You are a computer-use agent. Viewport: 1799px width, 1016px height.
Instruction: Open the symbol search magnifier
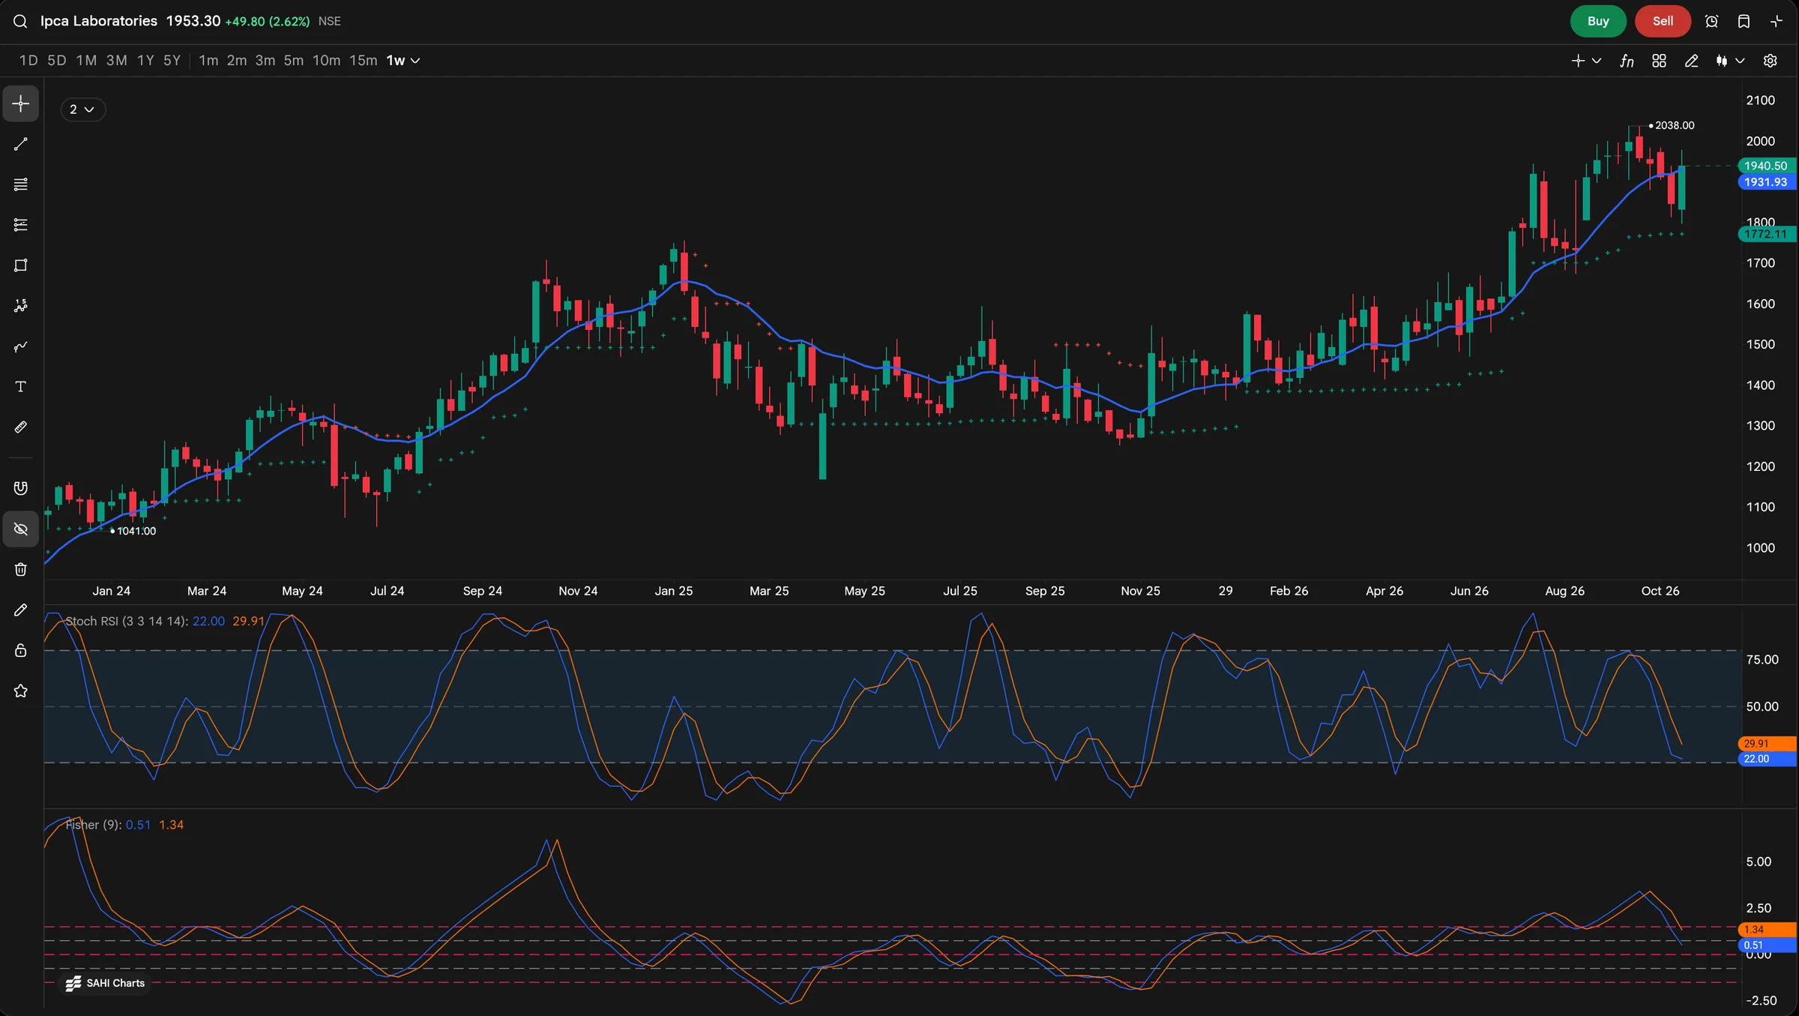(x=20, y=22)
